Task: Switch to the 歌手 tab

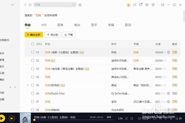Action: pos(94,25)
